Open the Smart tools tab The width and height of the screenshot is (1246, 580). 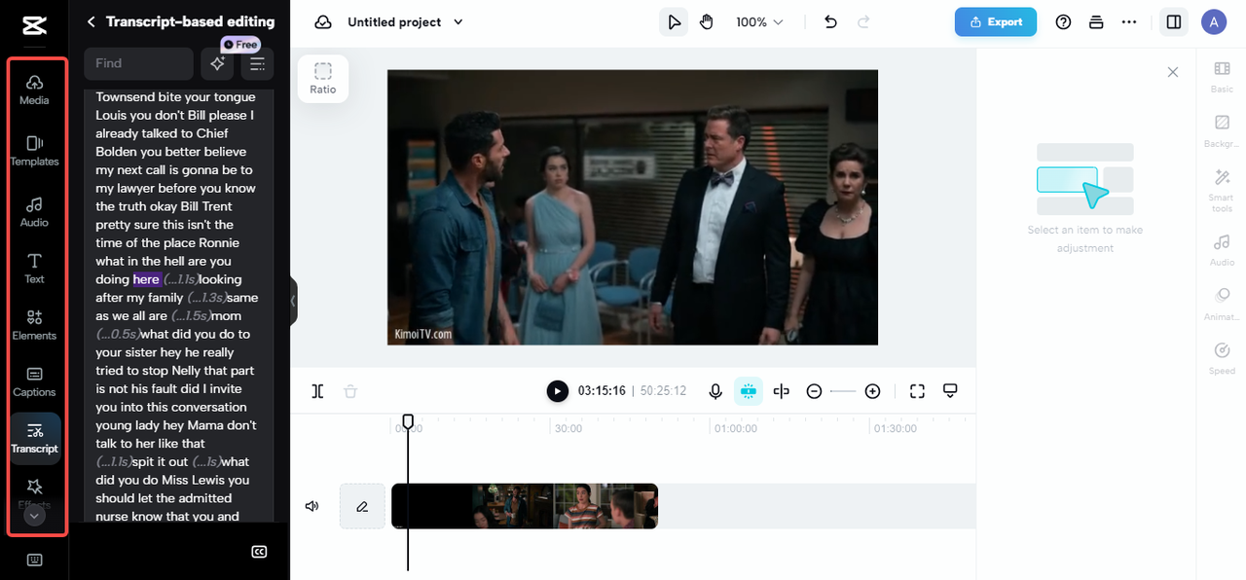[x=1222, y=191]
